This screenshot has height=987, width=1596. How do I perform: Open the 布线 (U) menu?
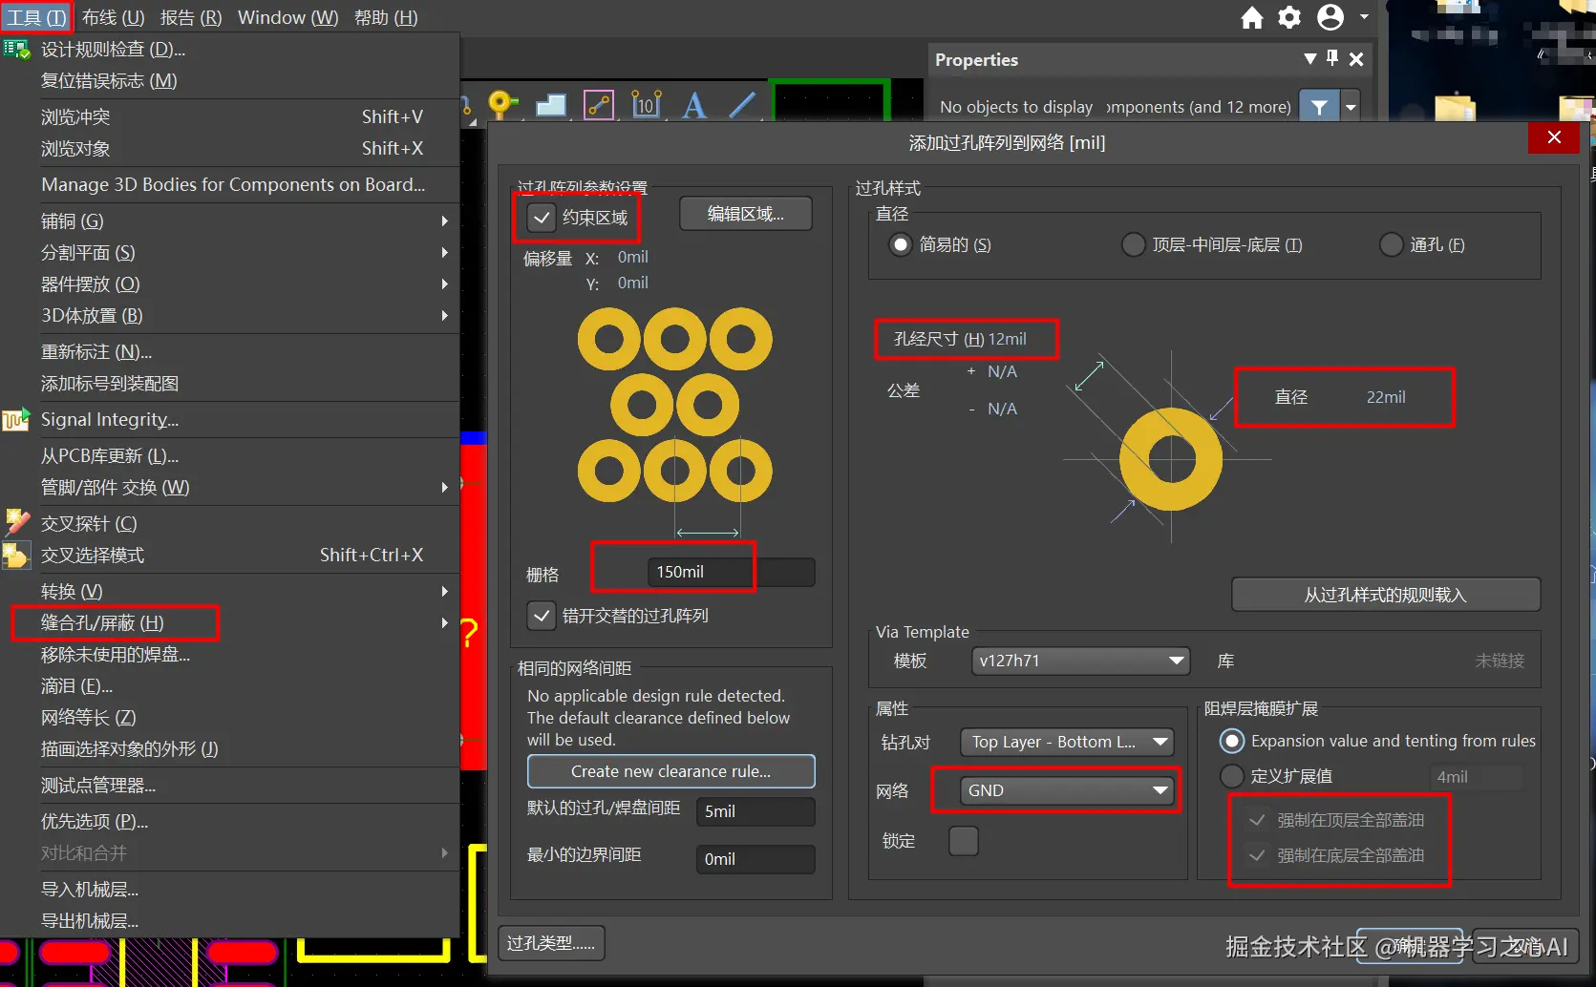click(x=113, y=17)
